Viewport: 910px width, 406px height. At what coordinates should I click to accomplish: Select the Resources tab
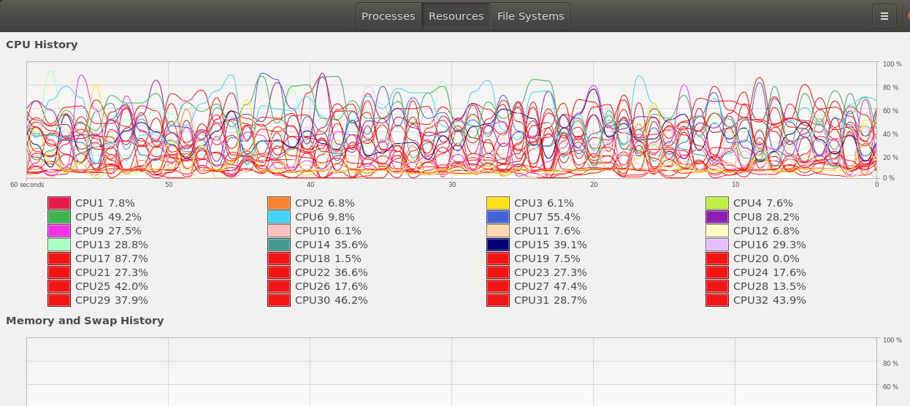(x=456, y=16)
